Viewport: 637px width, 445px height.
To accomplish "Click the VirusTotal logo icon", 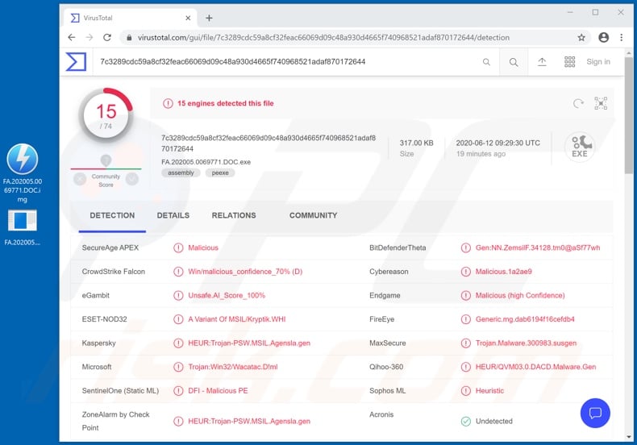I will [x=76, y=62].
